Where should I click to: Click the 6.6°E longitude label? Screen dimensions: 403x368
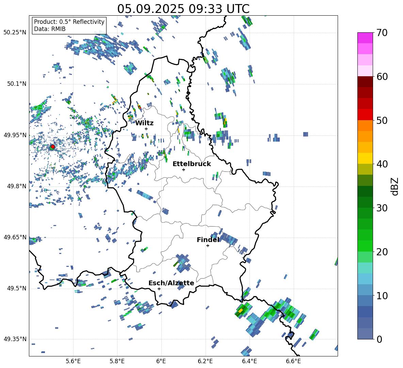click(293, 361)
